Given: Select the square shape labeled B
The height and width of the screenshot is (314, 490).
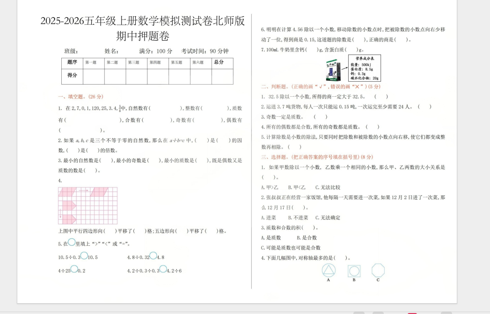Looking at the screenshot, I should 354,271.
